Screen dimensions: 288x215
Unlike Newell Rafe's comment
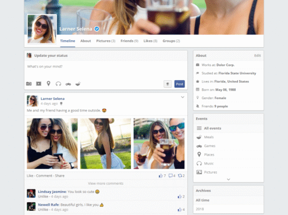coord(43,210)
